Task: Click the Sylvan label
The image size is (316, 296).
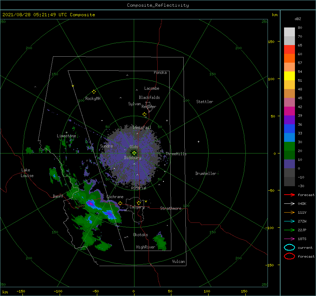Action: click(x=134, y=104)
